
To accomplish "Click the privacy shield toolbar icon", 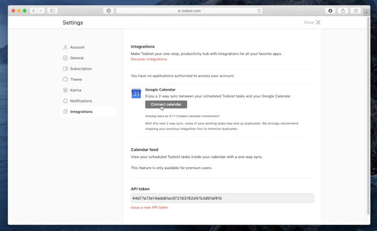I will 109,11.
